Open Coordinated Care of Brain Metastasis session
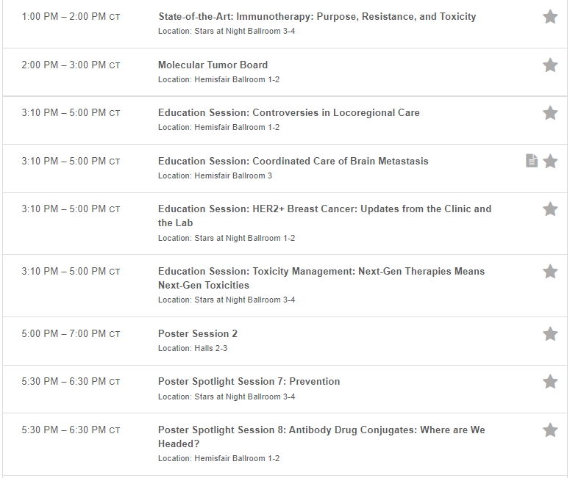Image resolution: width=570 pixels, height=478 pixels. pos(293,161)
